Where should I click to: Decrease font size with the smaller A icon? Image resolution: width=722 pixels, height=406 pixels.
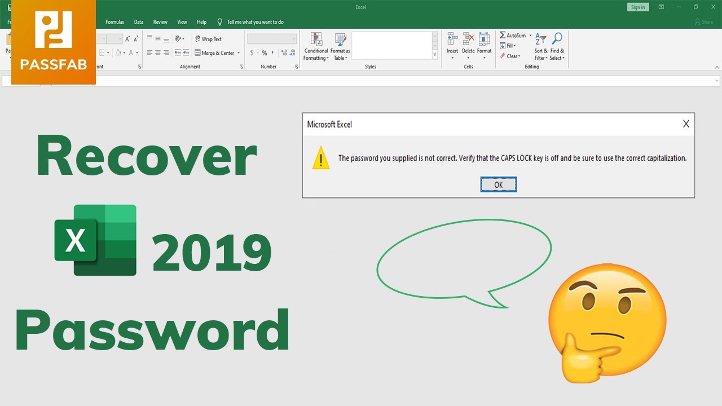click(x=136, y=39)
